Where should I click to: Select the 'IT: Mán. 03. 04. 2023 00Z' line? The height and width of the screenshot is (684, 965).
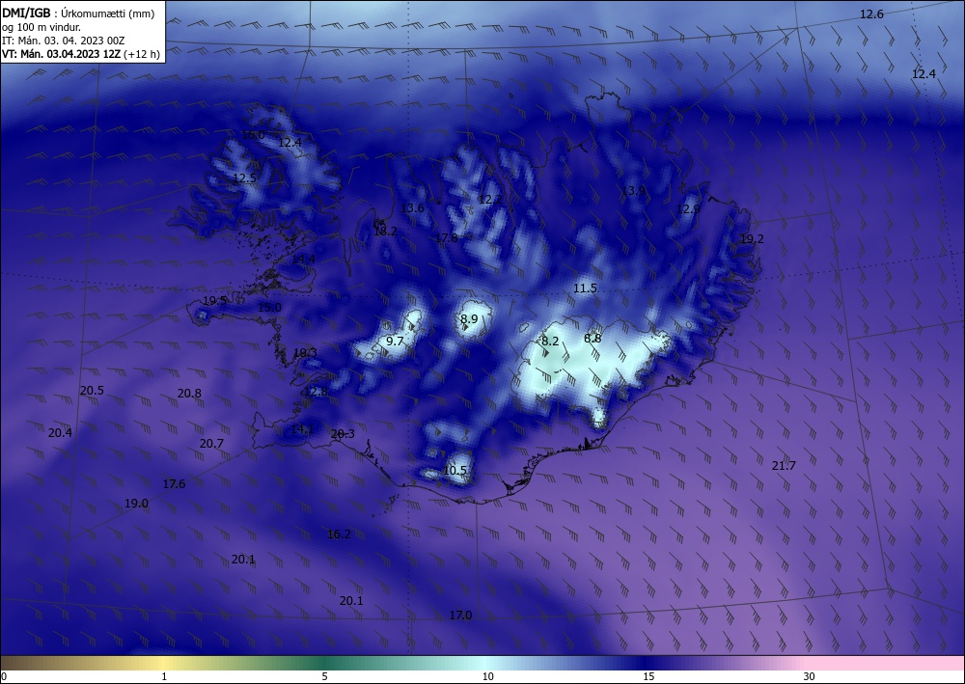tap(64, 41)
